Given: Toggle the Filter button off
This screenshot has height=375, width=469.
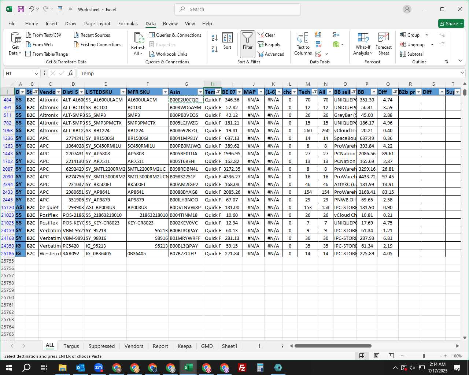Looking at the screenshot, I should (x=248, y=44).
